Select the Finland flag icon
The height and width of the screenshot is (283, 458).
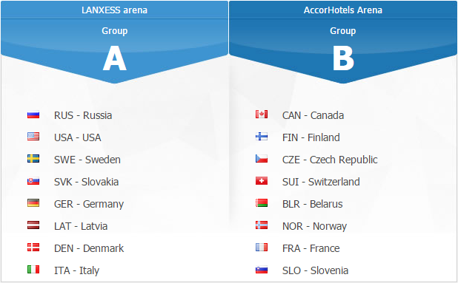click(x=262, y=136)
